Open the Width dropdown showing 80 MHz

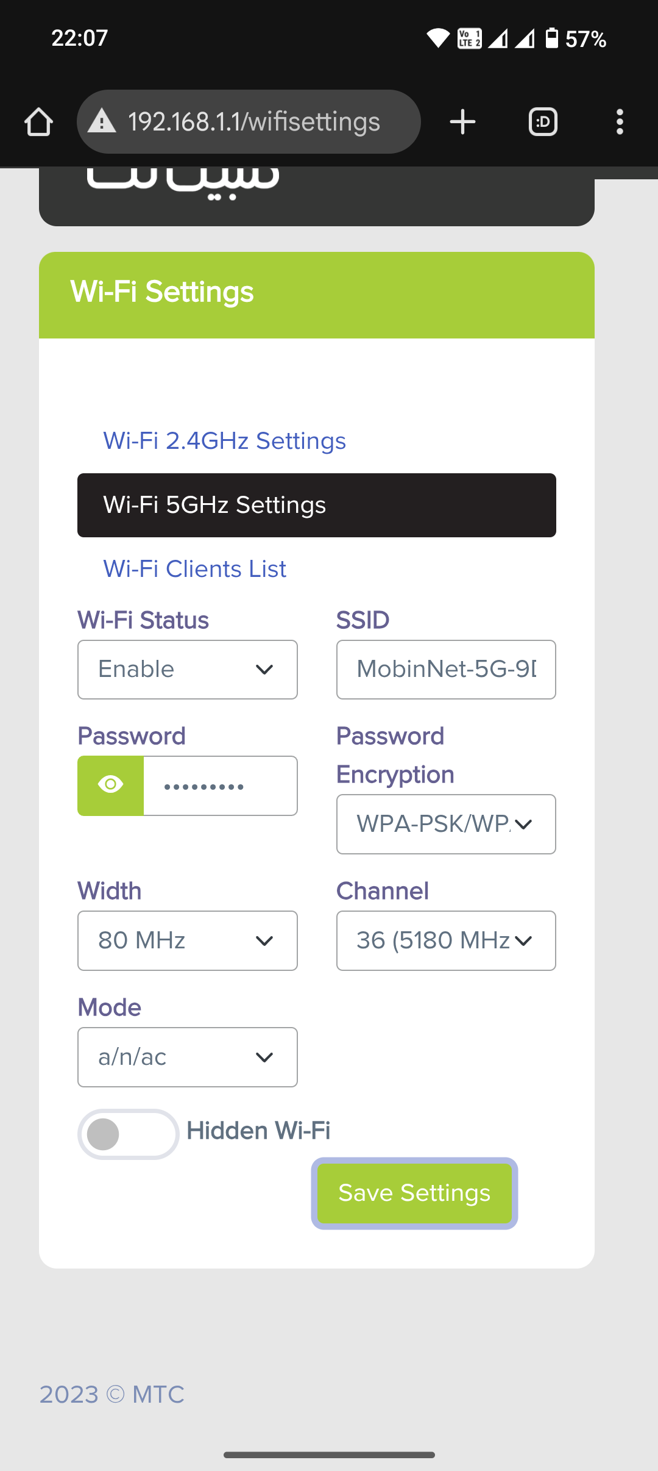(187, 940)
